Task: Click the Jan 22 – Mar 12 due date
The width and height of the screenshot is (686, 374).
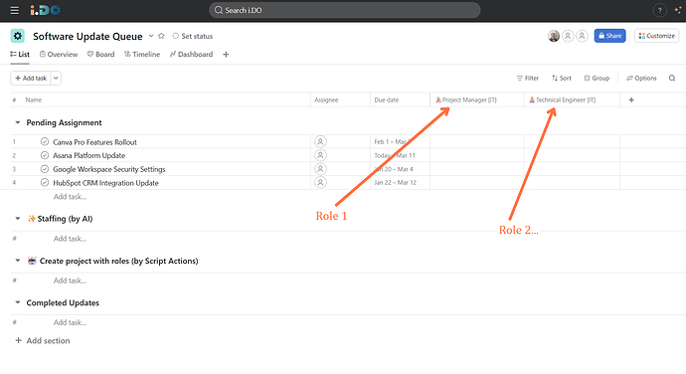Action: [395, 183]
